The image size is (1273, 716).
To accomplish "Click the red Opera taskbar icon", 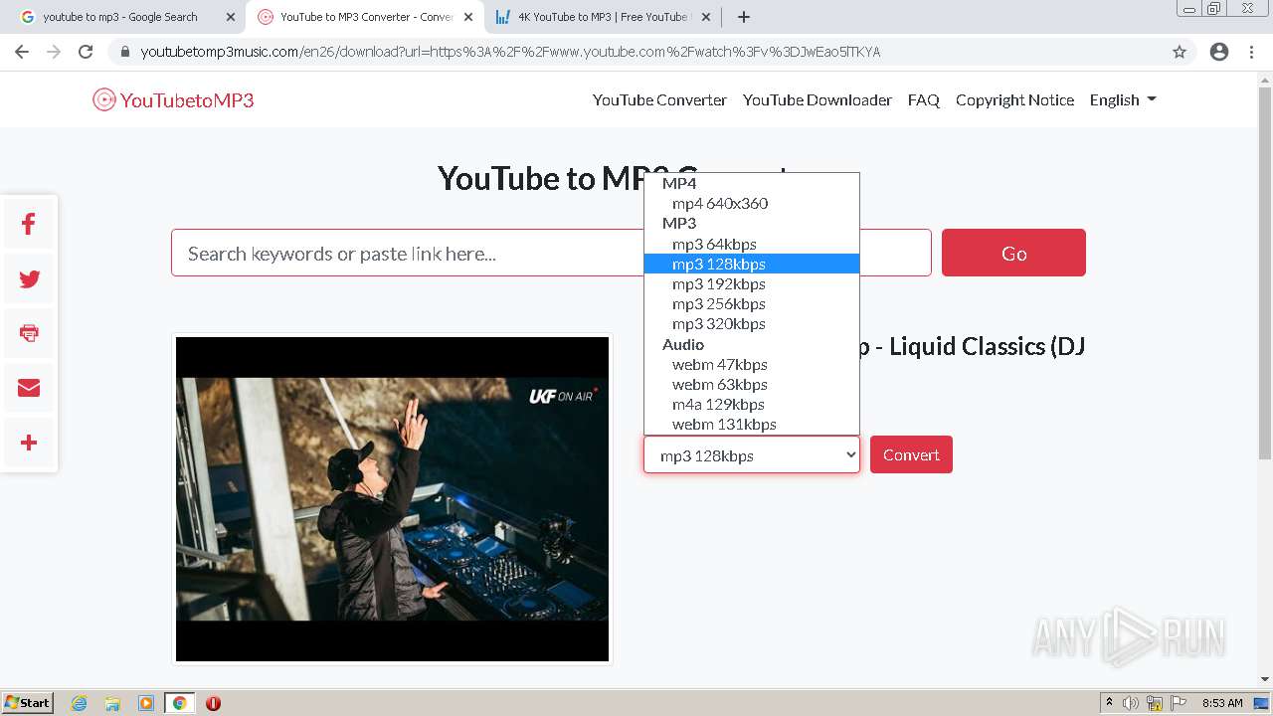I will pos(213,703).
